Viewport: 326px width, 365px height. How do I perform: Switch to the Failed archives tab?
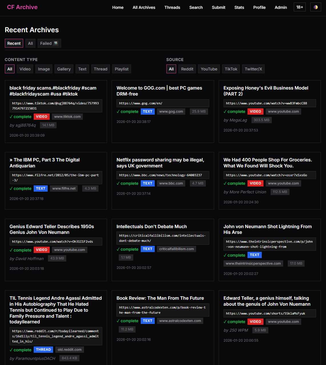[49, 43]
